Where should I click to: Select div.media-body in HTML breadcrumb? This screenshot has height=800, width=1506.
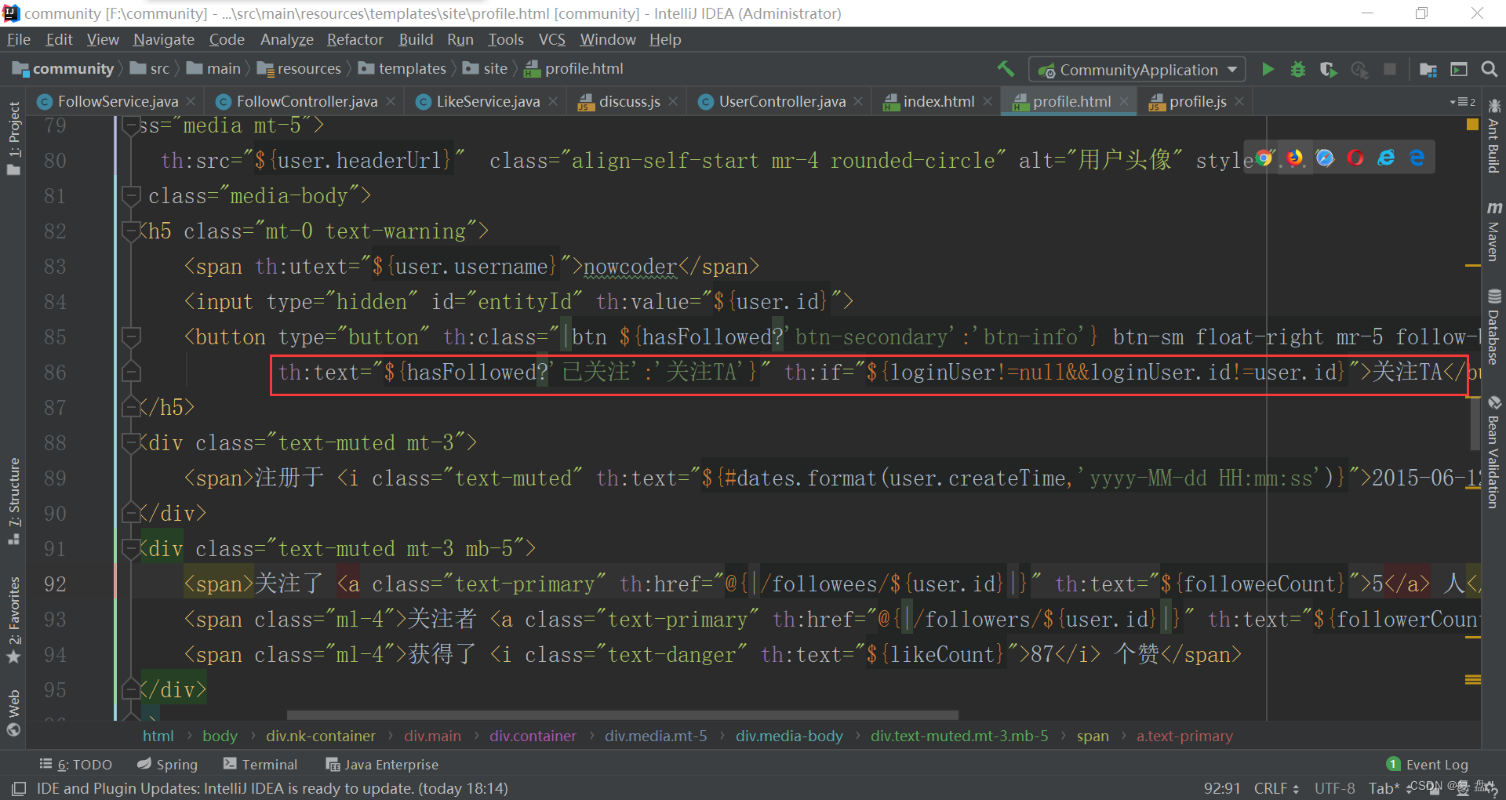(x=789, y=736)
